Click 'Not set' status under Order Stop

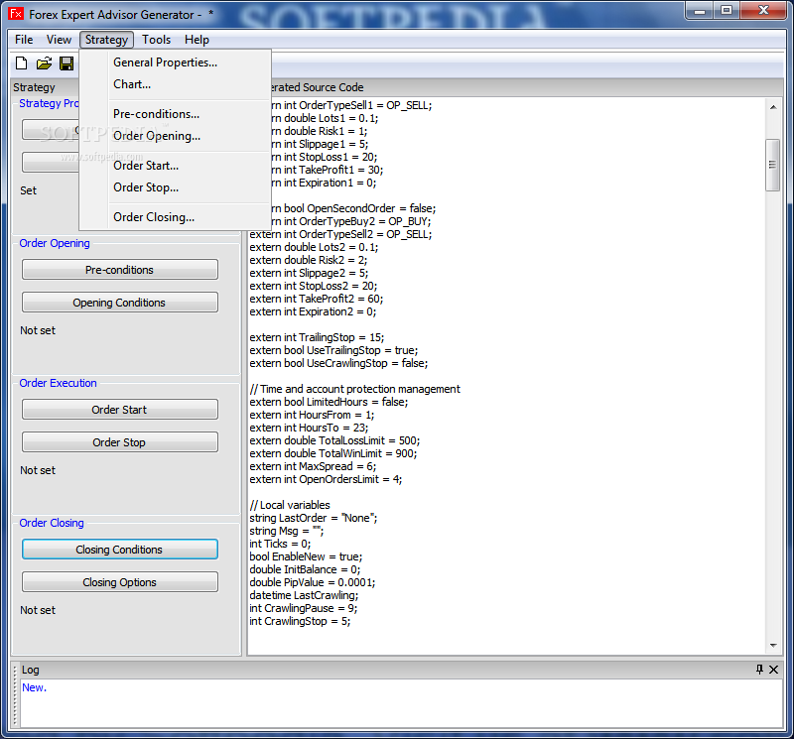tap(38, 470)
